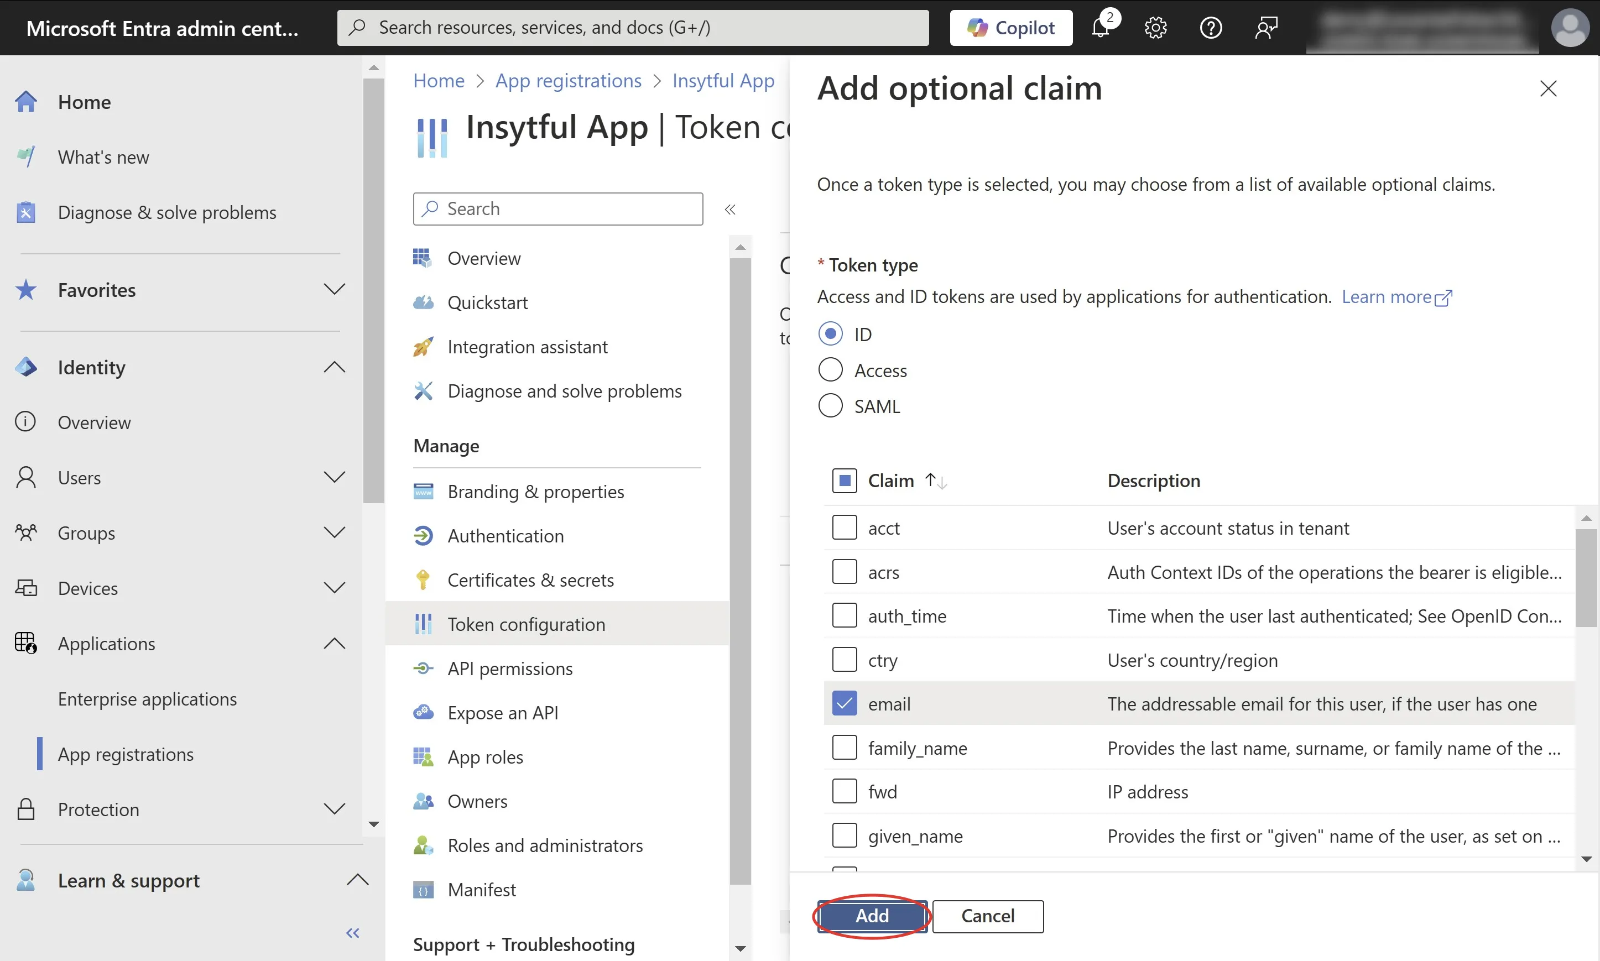This screenshot has width=1600, height=961.
Task: Collapse the app menu with the double-chevron icon
Action: pyautogui.click(x=729, y=209)
